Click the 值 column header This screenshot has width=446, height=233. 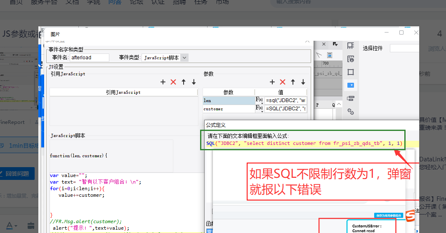coord(281,92)
